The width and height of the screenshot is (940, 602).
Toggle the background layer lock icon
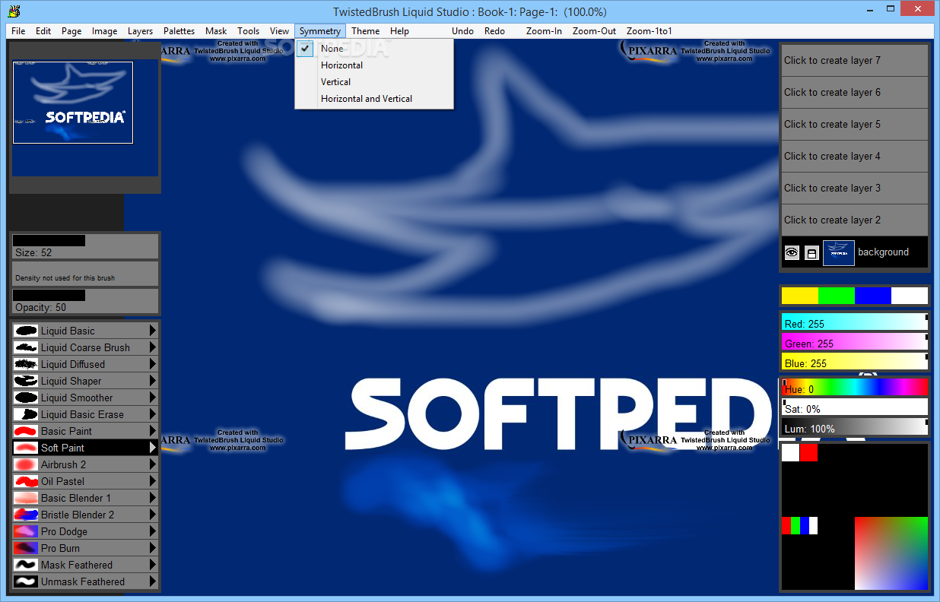click(x=811, y=253)
